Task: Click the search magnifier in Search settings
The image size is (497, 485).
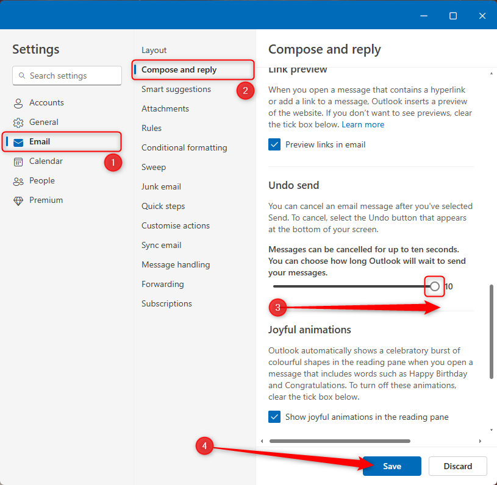Action: [21, 76]
